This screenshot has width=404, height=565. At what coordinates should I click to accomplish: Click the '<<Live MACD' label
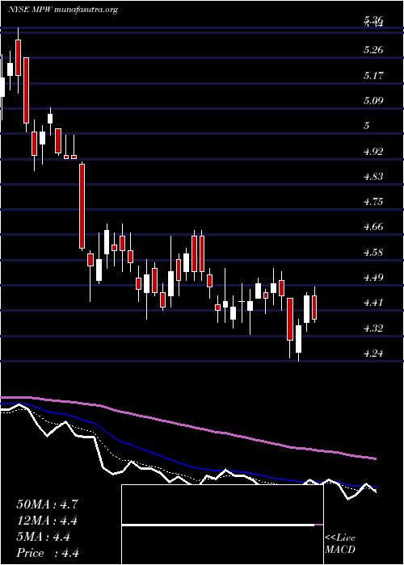coord(340,544)
